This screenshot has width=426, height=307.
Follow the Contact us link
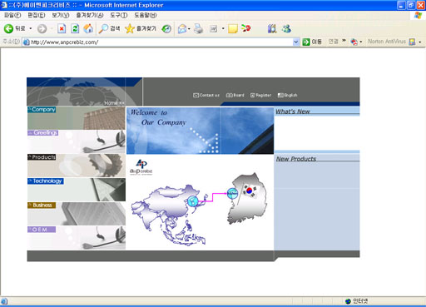pyautogui.click(x=206, y=95)
